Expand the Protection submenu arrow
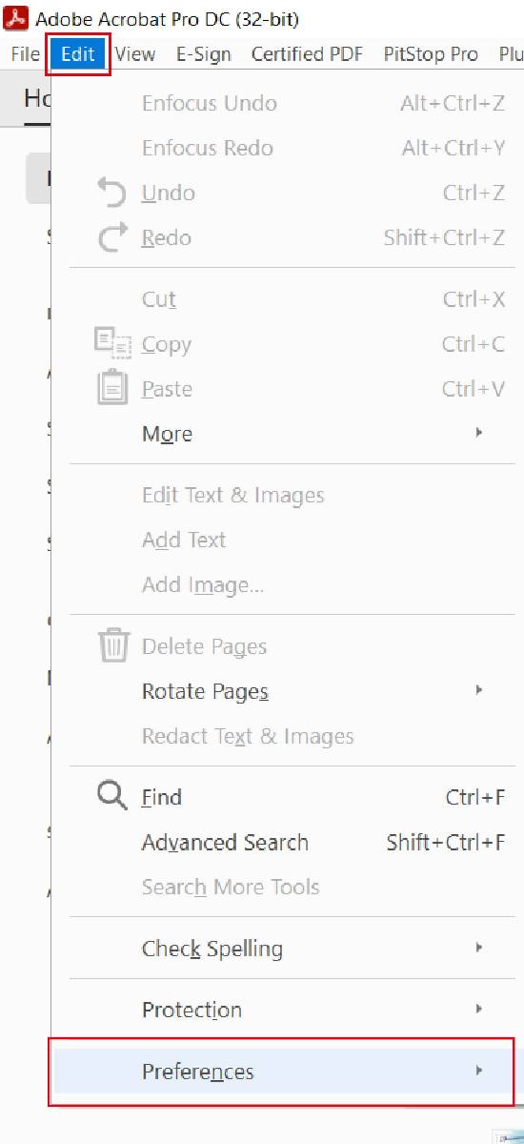This screenshot has width=524, height=1144. [x=479, y=1009]
